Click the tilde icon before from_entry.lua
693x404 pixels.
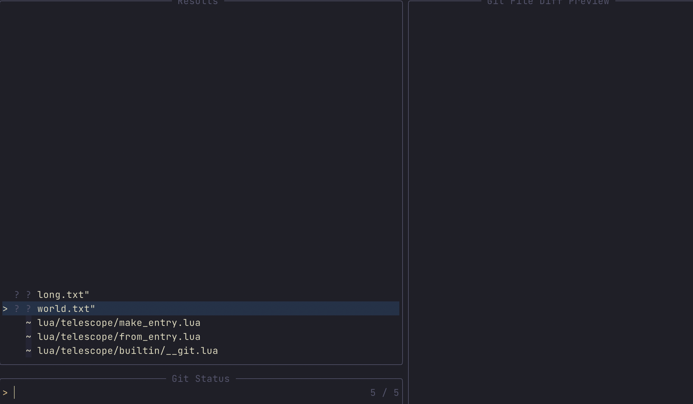[x=29, y=337]
